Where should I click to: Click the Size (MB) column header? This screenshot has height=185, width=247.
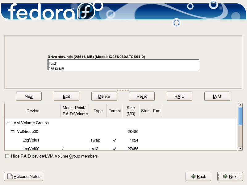131,111
